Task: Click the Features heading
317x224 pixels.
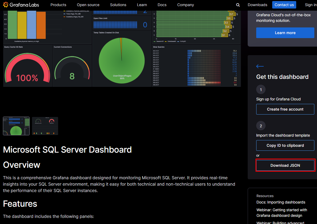Action: coord(20,203)
